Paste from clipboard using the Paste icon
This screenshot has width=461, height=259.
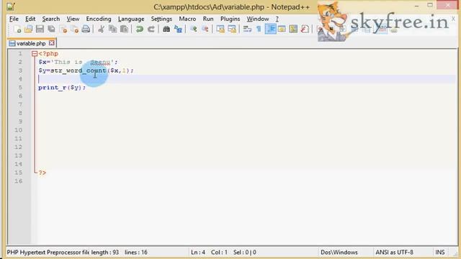pos(124,29)
